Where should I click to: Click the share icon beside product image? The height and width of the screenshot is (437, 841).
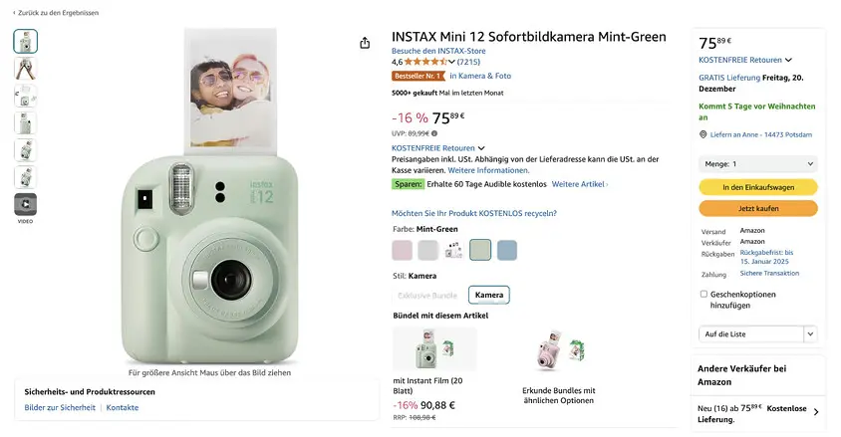(x=365, y=43)
